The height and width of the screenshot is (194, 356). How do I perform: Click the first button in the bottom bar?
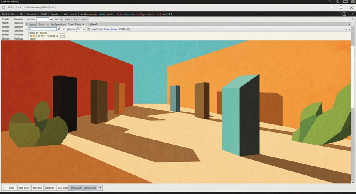[9, 188]
